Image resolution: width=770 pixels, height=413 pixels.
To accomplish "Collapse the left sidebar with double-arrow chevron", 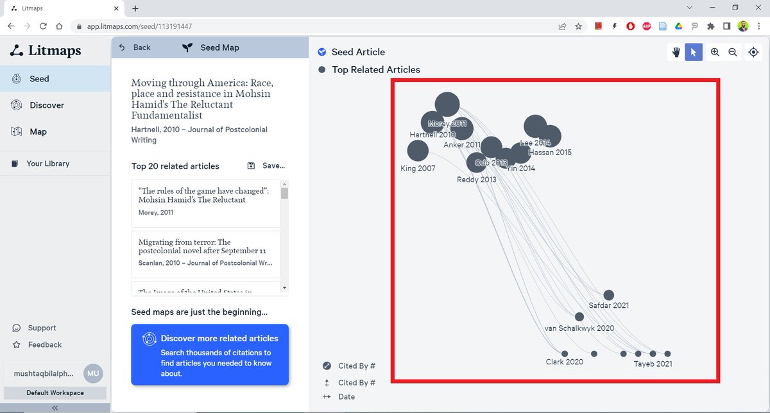I will coord(54,406).
